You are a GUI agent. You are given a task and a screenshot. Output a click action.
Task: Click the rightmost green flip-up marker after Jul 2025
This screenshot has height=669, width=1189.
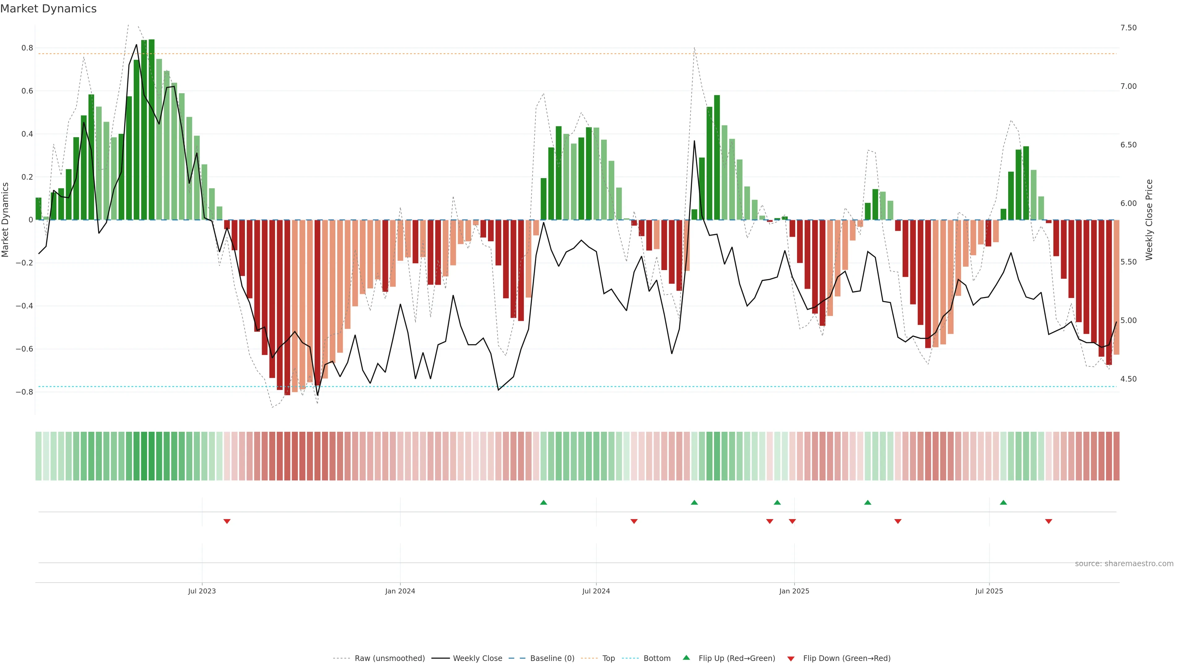click(x=1003, y=502)
